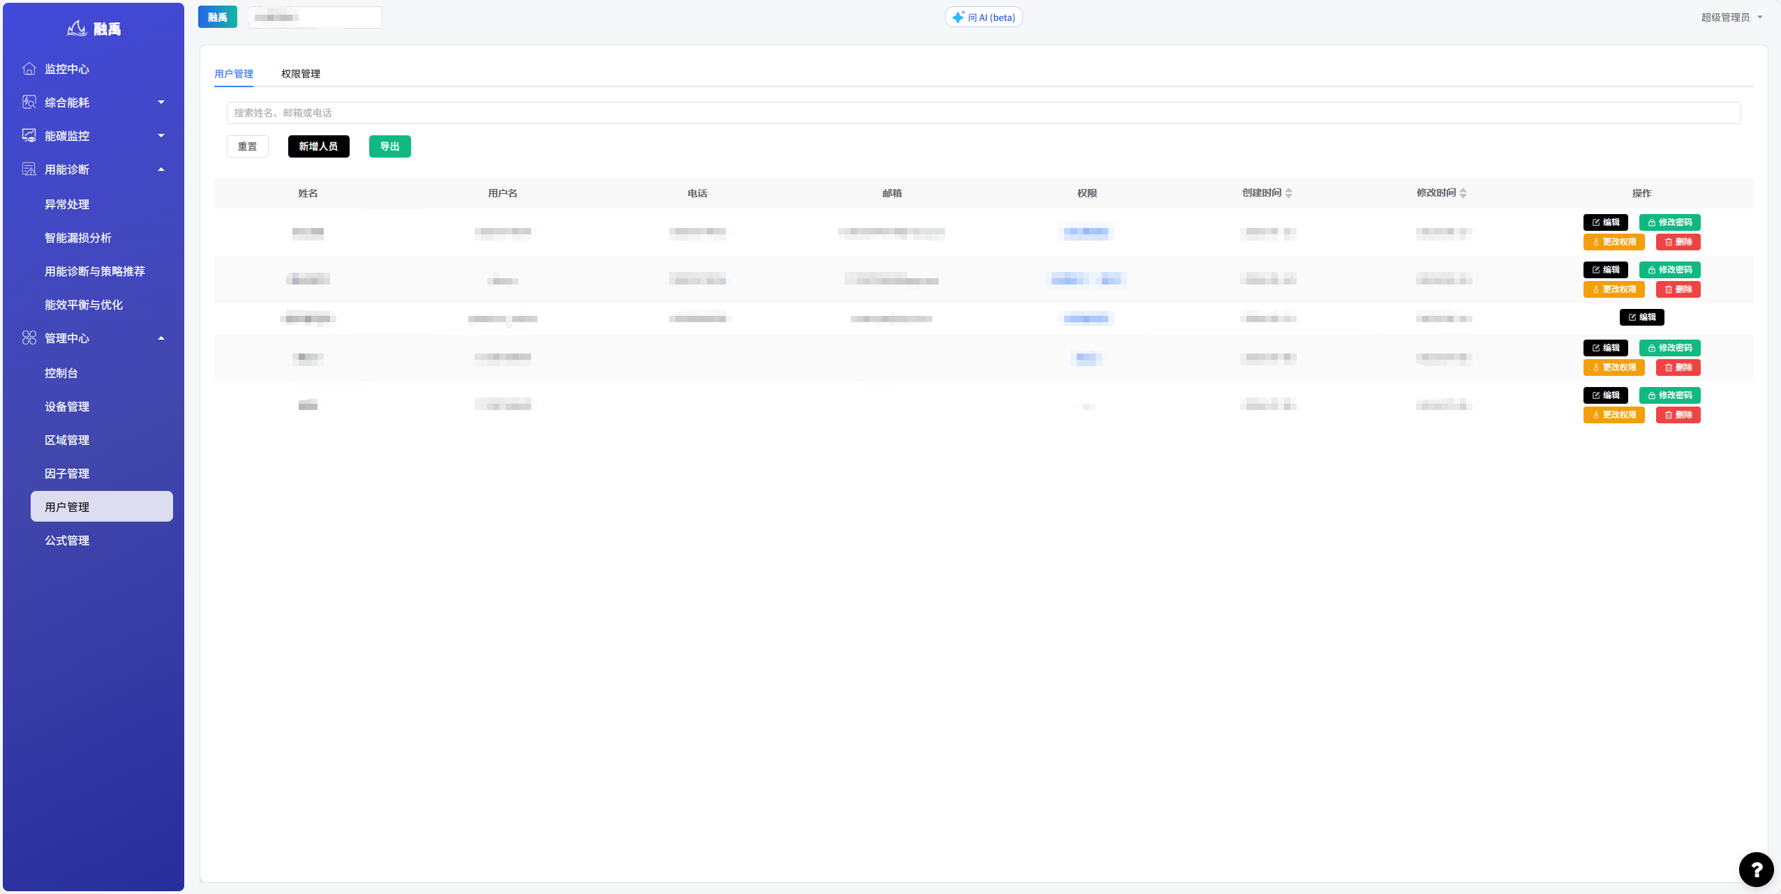Screen dimensions: 1781x894
Task: Collapse the 用能诊断 menu arrow
Action: pyautogui.click(x=161, y=169)
